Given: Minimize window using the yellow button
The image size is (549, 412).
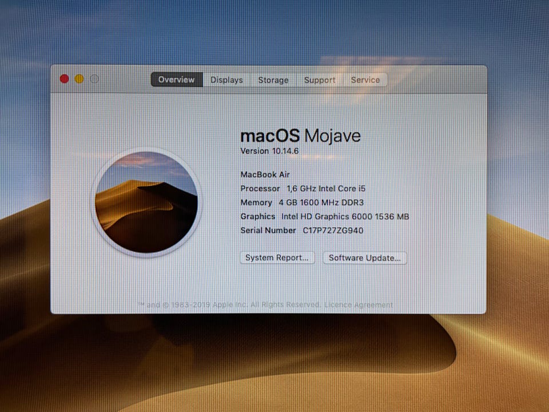Looking at the screenshot, I should tap(79, 79).
